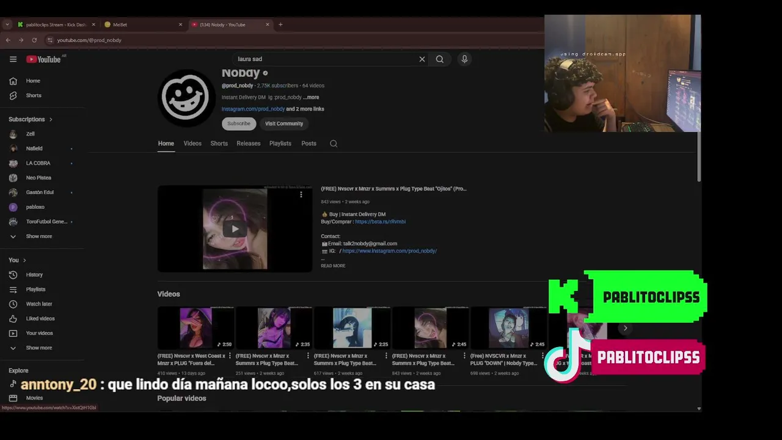The image size is (782, 440).
Task: Click the YouTube logo
Action: [x=43, y=59]
